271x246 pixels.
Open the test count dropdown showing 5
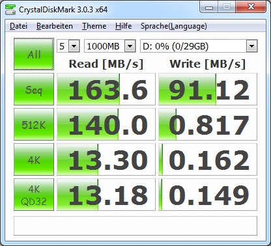pyautogui.click(x=68, y=46)
